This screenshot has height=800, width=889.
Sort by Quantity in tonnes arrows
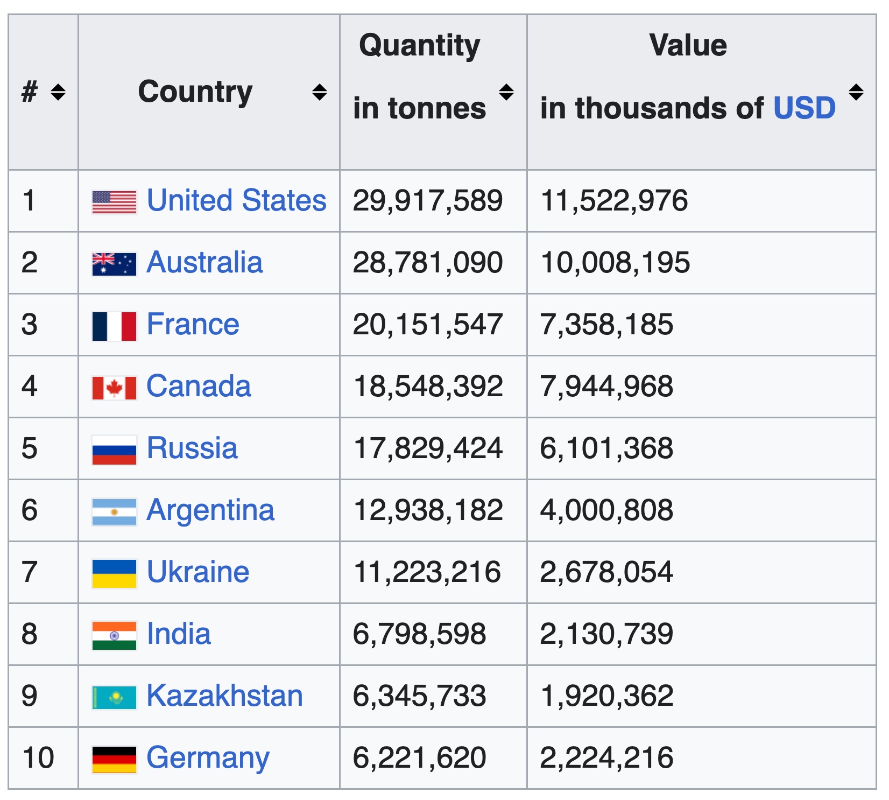tap(506, 92)
